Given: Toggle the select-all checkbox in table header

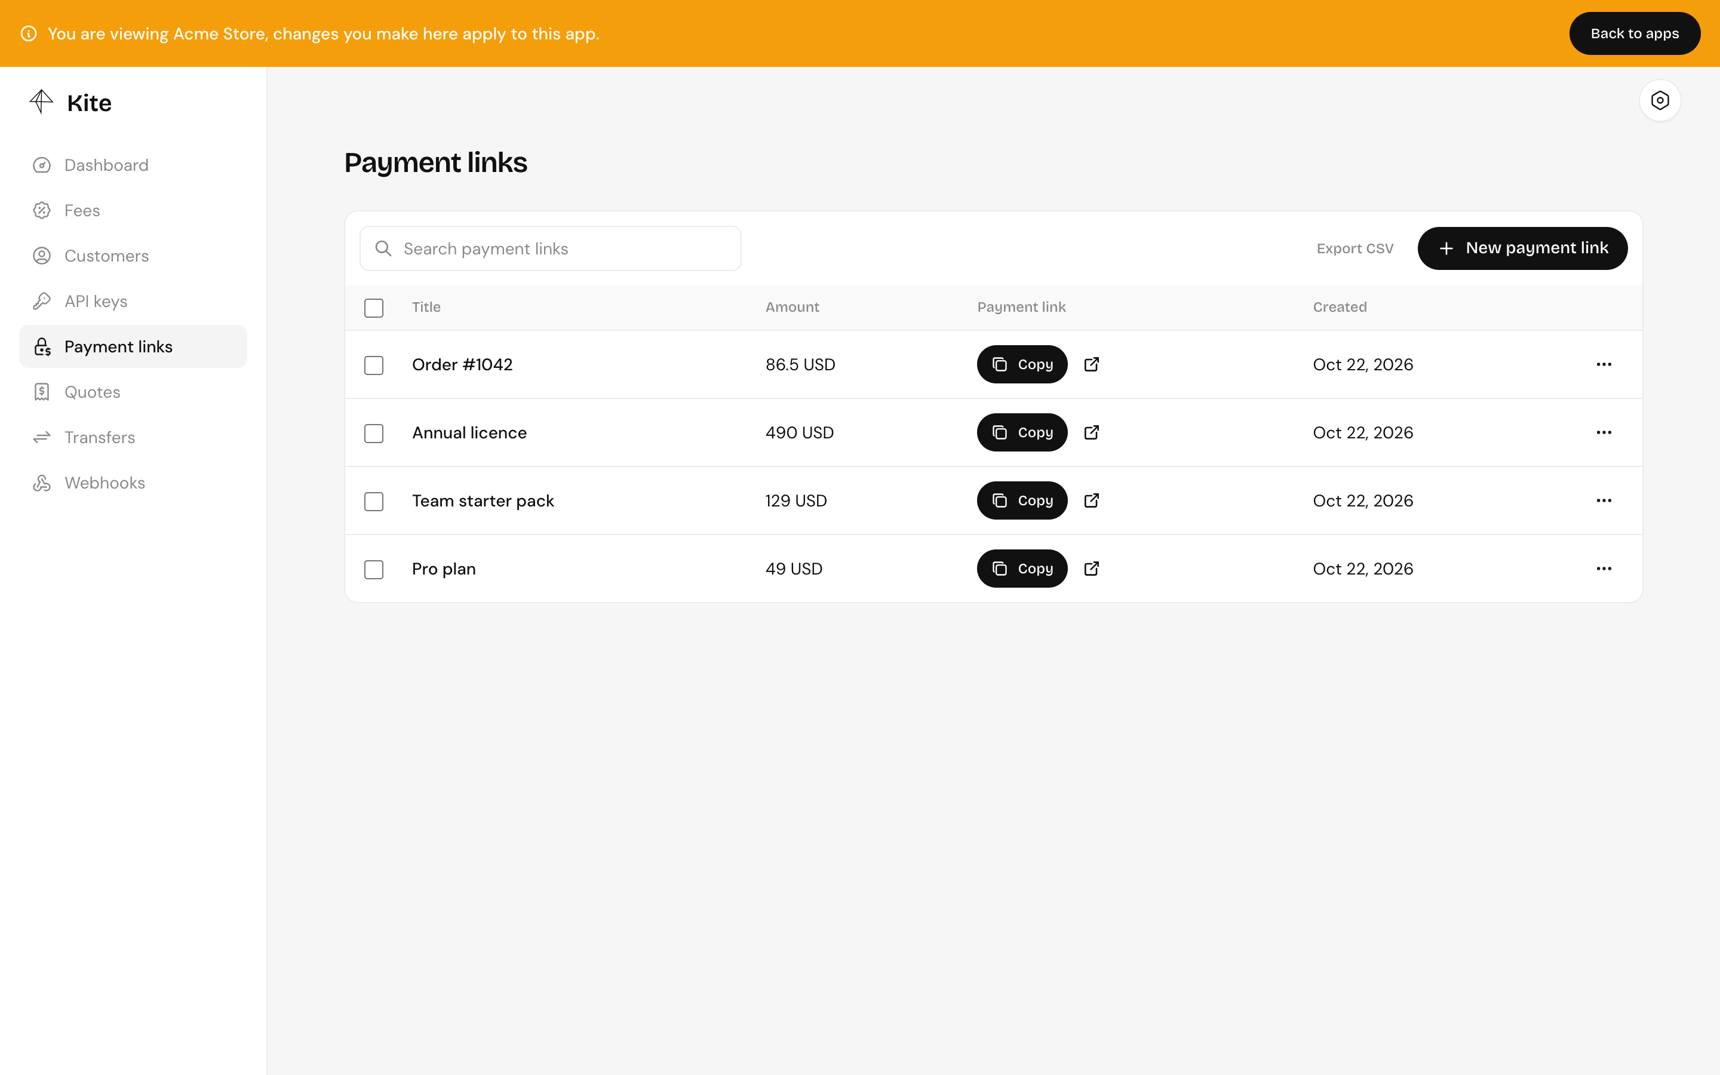Looking at the screenshot, I should click(x=374, y=308).
